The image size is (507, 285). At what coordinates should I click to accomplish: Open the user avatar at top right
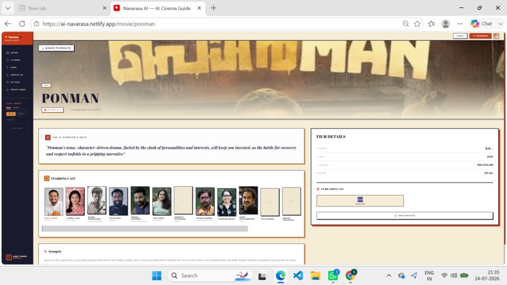[x=496, y=36]
